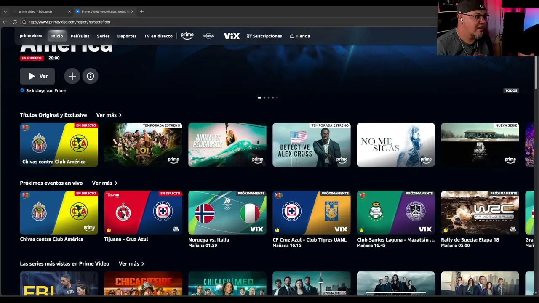Image resolution: width=539 pixels, height=303 pixels.
Task: Open Tienda shop bag link
Action: pyautogui.click(x=300, y=36)
